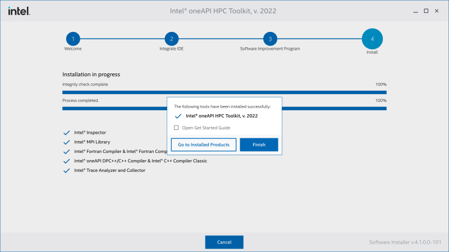Image resolution: width=449 pixels, height=252 pixels.
Task: Click checkmark beside oneAPI DPC++/C++ Compiler
Action: (x=67, y=161)
